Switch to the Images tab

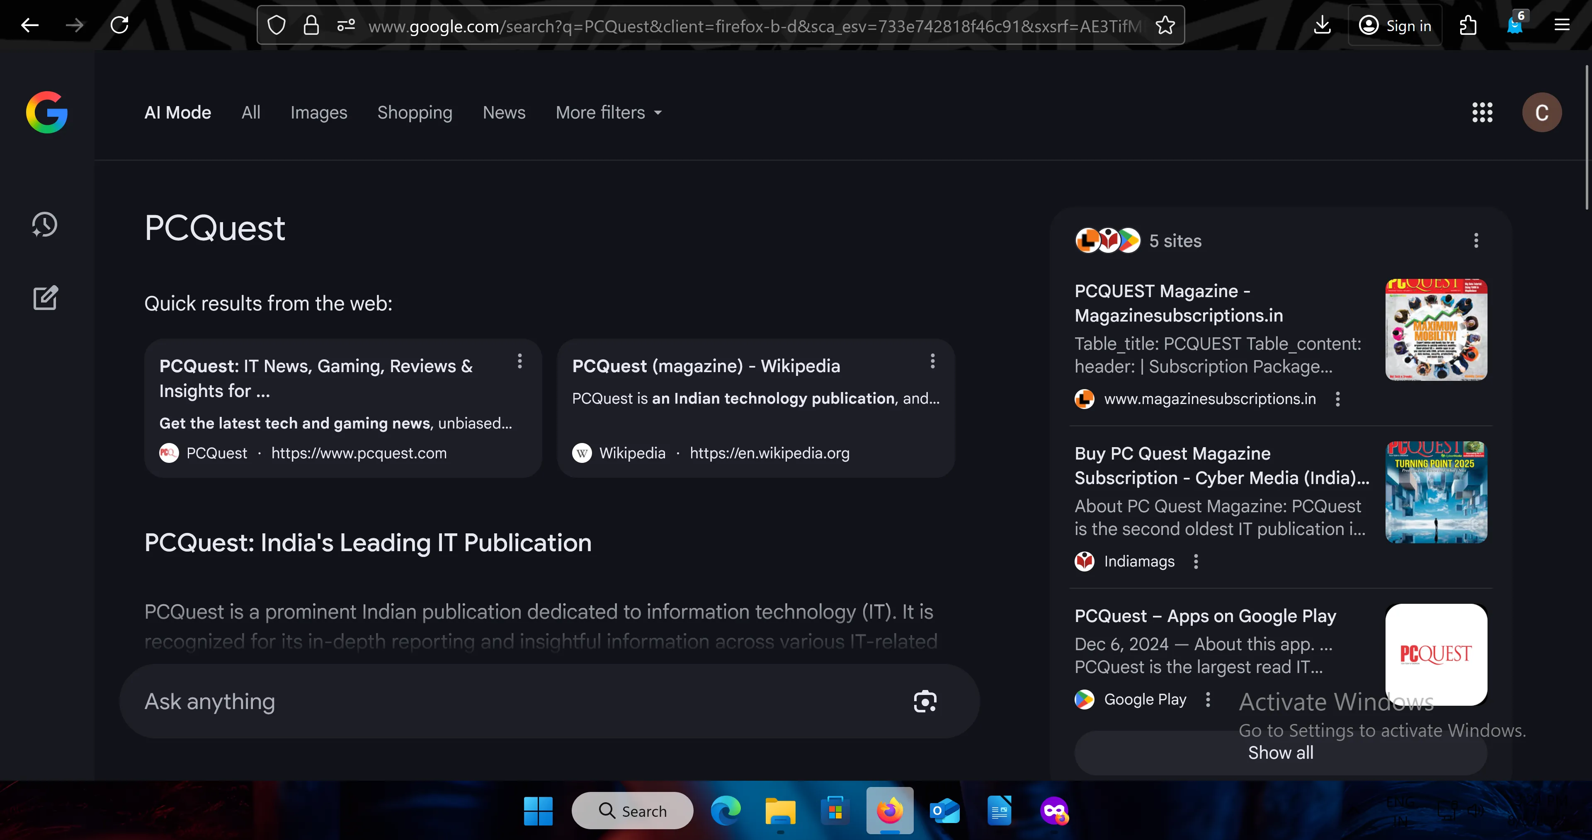click(x=319, y=112)
